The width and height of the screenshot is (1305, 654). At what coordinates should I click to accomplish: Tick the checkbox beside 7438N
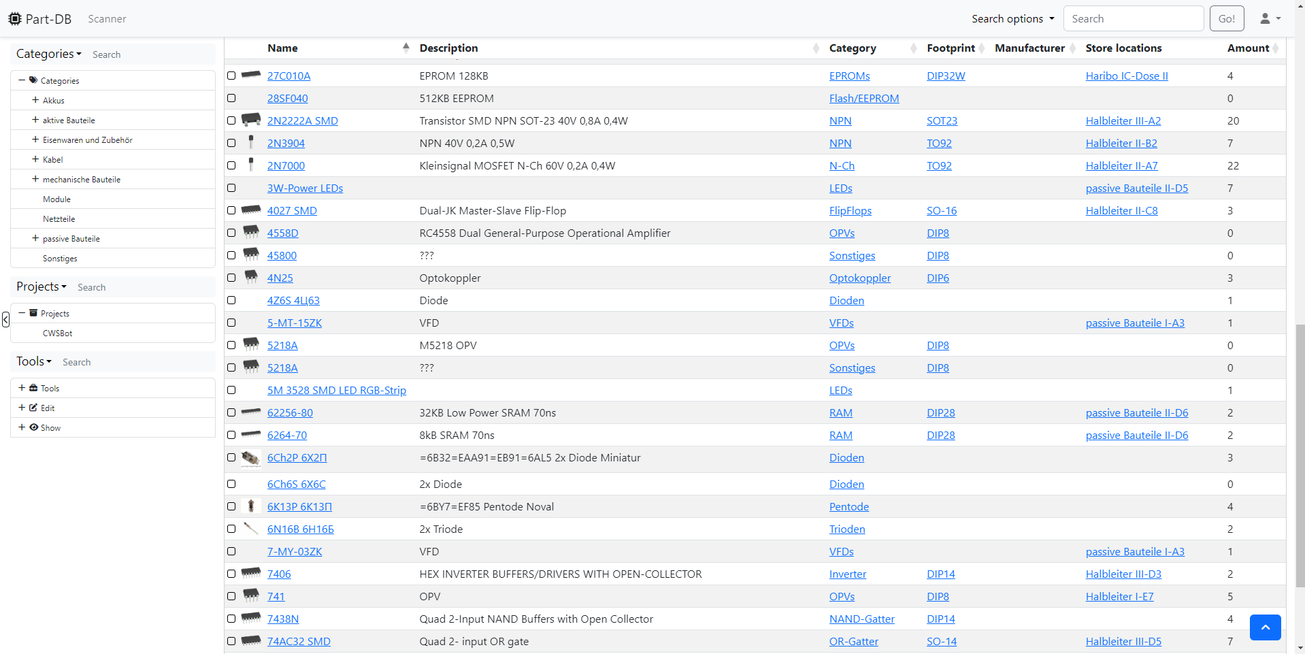click(x=231, y=619)
